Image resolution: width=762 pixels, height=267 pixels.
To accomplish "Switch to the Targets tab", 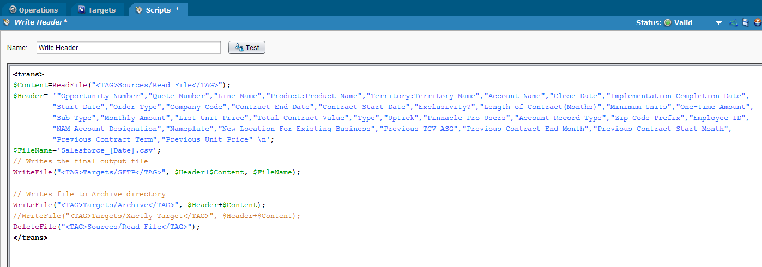I will (x=98, y=10).
